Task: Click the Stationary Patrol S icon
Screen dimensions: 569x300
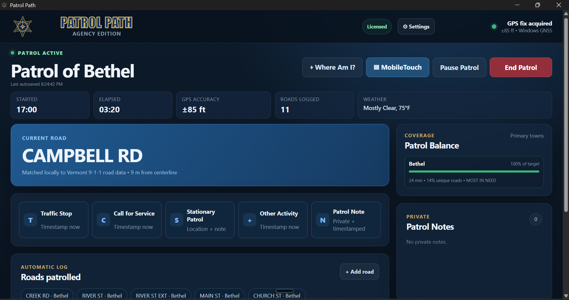Action: click(177, 220)
